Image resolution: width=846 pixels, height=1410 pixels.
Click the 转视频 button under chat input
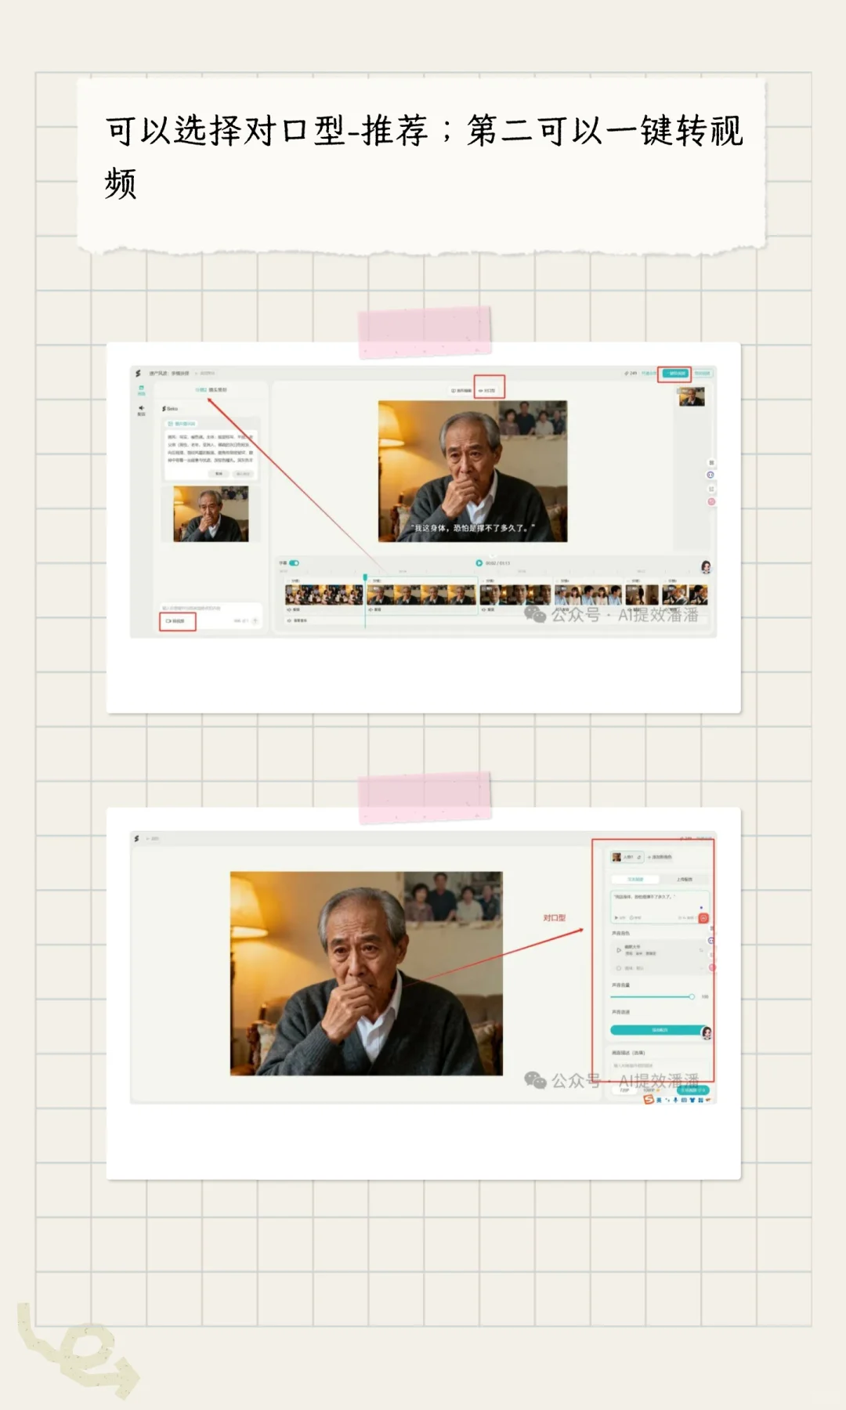click(178, 621)
